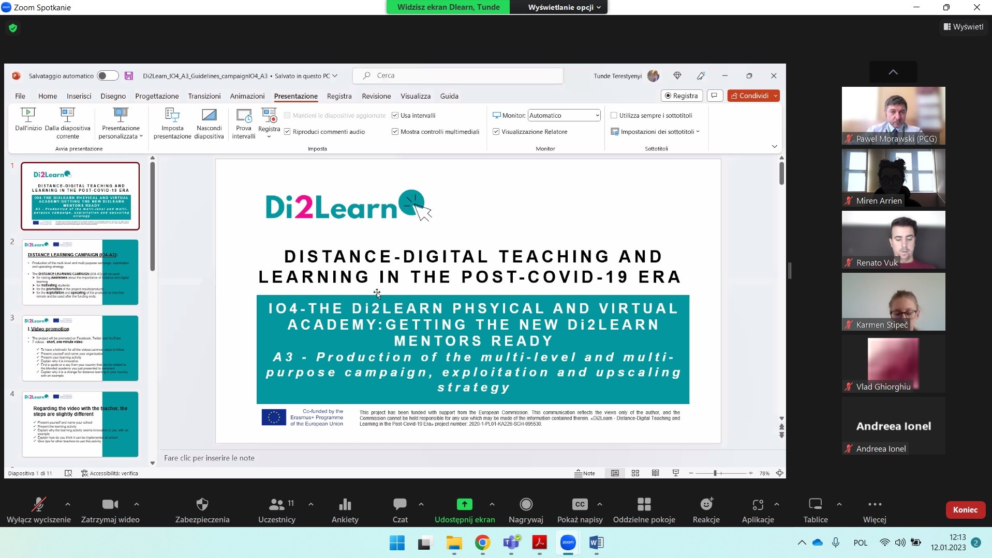Expand Impostazioni dei sottotitoli menu

[x=655, y=132]
